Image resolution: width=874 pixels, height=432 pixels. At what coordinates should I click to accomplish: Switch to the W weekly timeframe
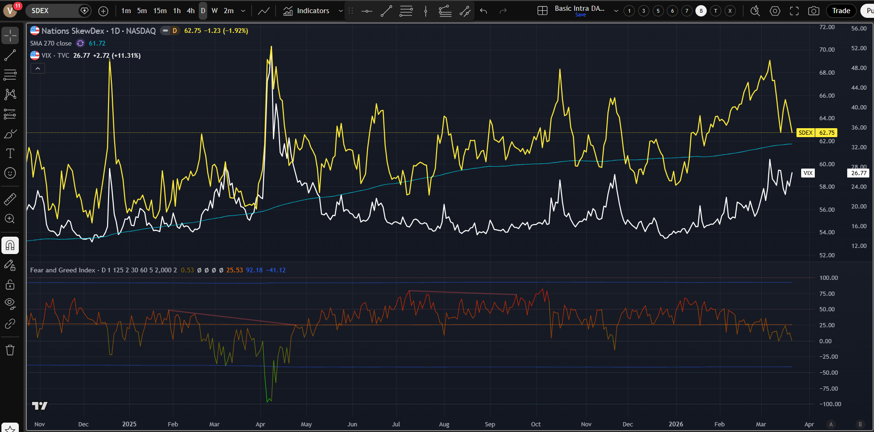(214, 11)
